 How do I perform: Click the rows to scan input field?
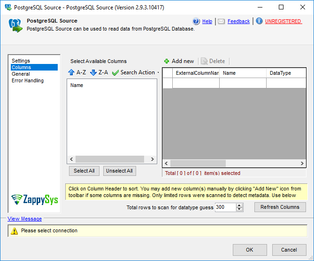225,207
